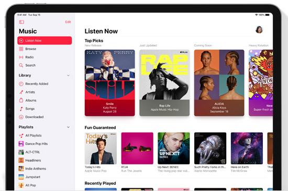Click the Headliners label
Viewport: 288px width, 191px height.
click(33, 160)
